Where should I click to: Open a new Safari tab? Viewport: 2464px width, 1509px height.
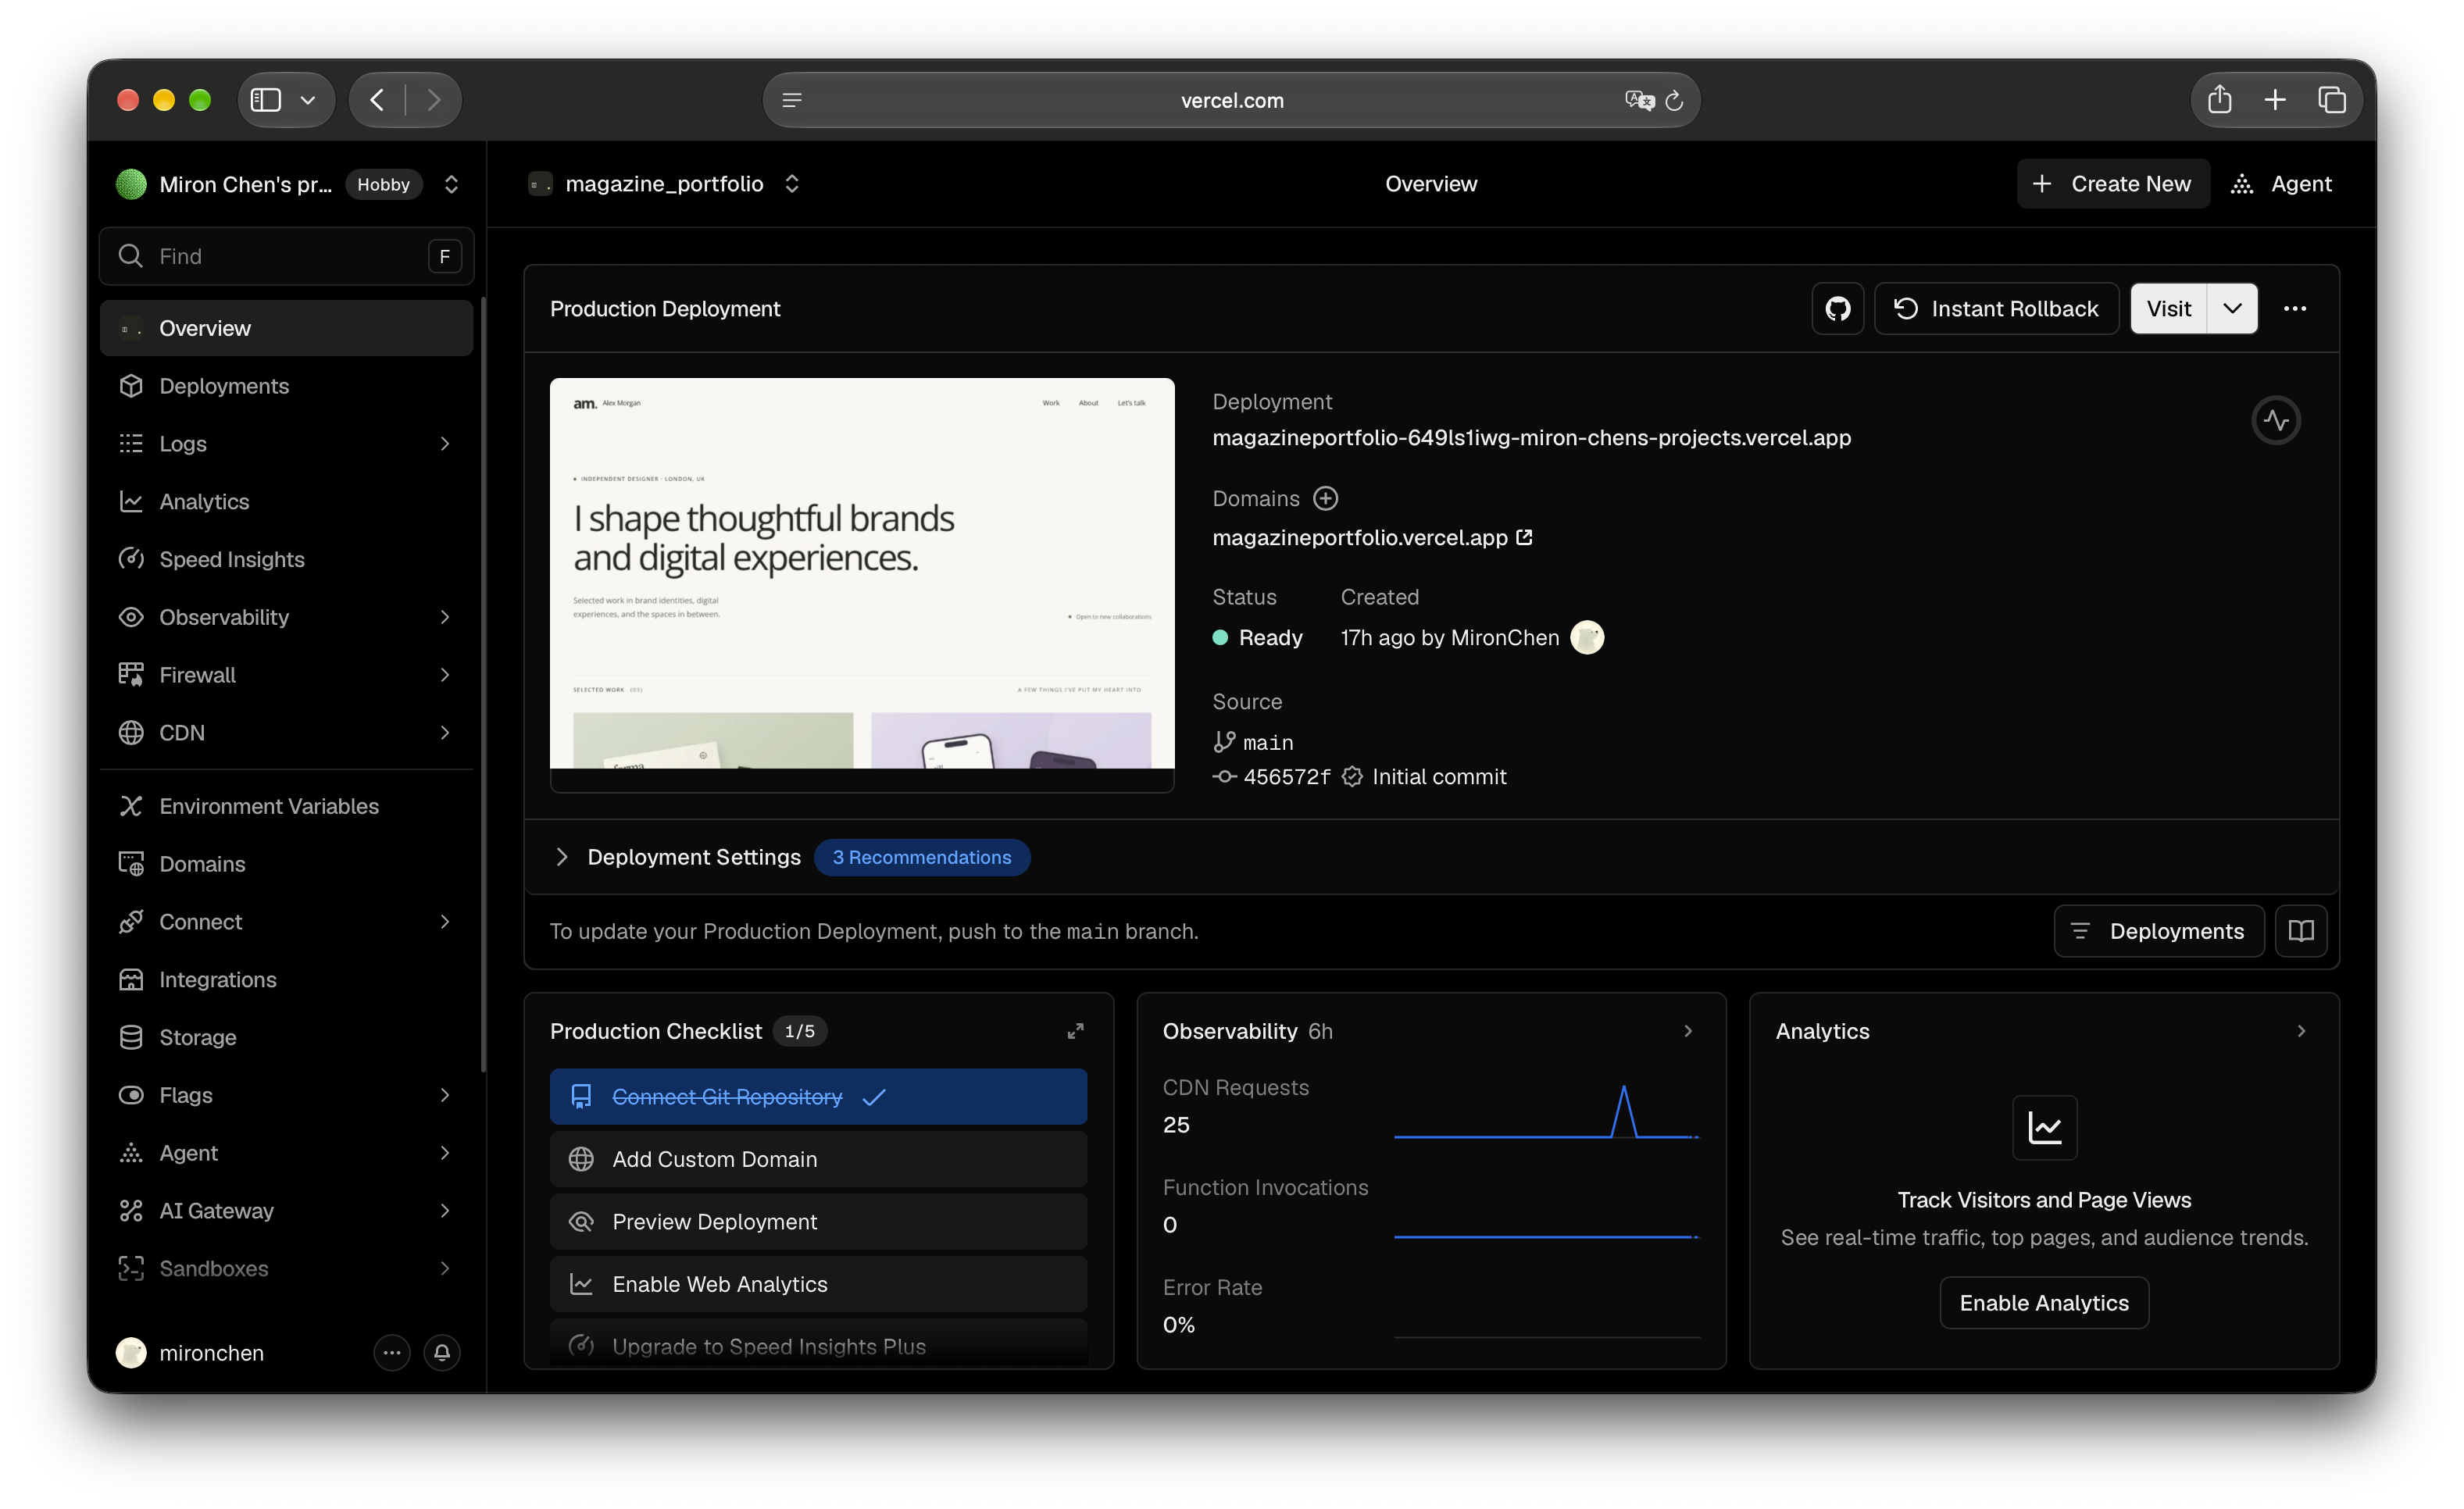point(2275,100)
